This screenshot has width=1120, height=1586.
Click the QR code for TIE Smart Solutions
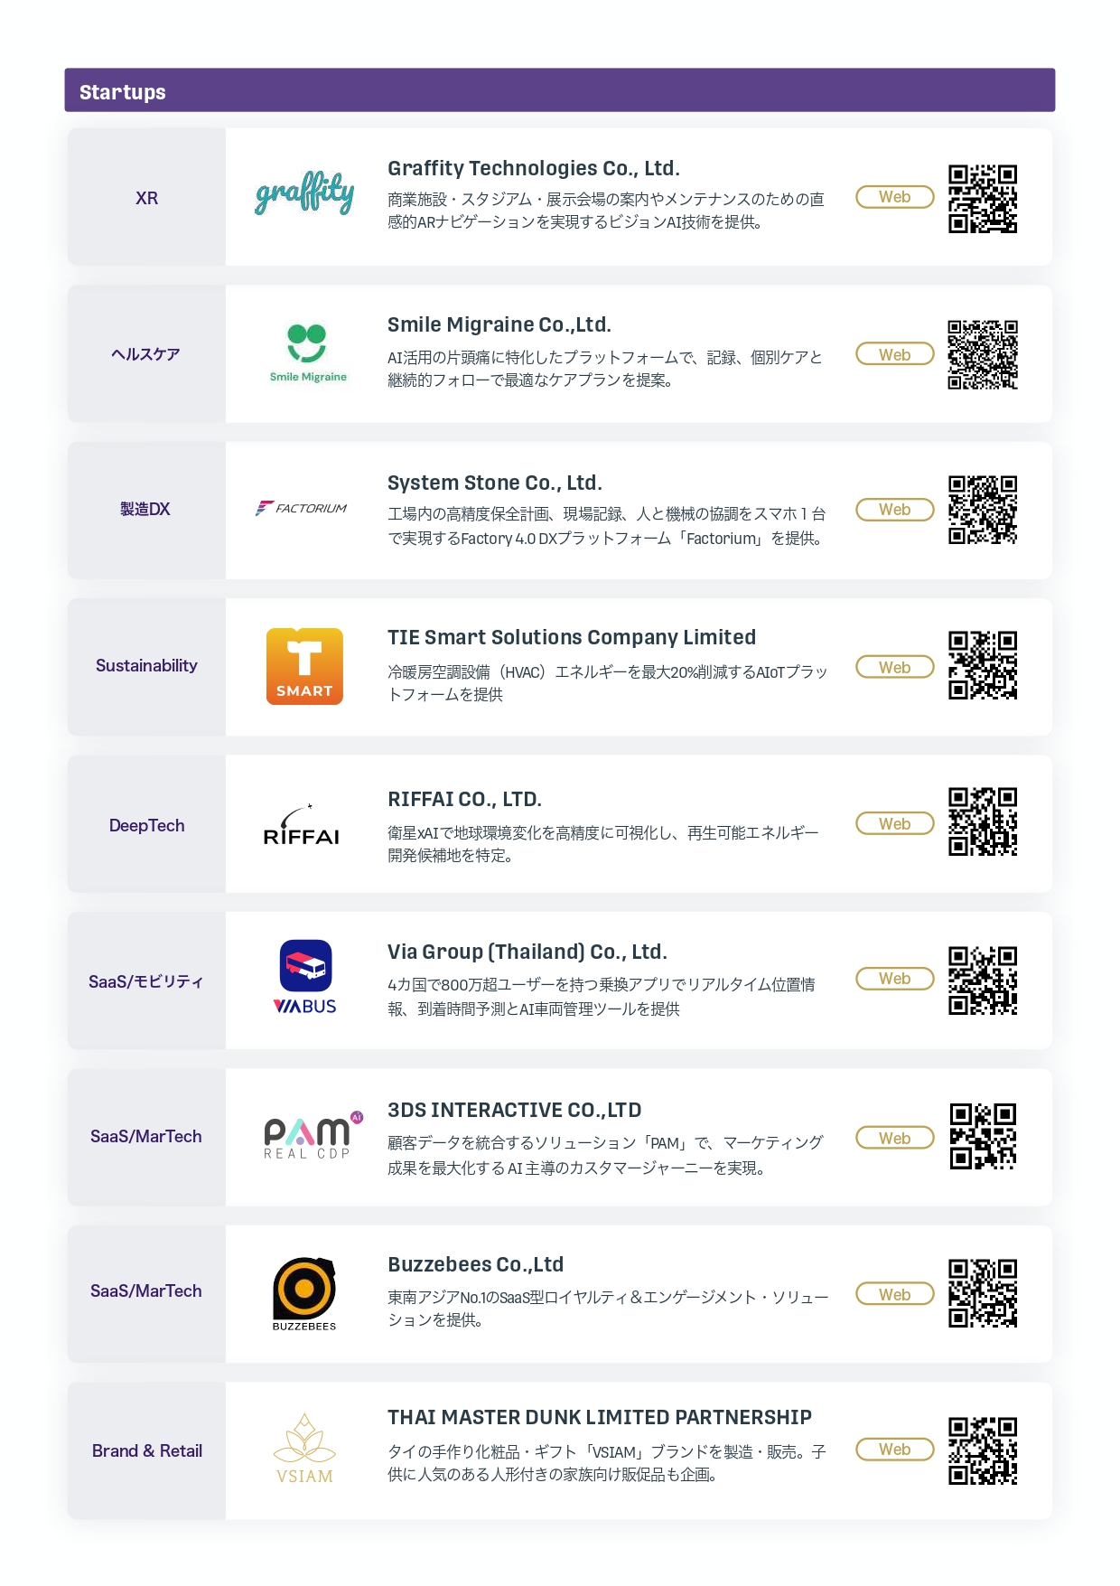(983, 665)
